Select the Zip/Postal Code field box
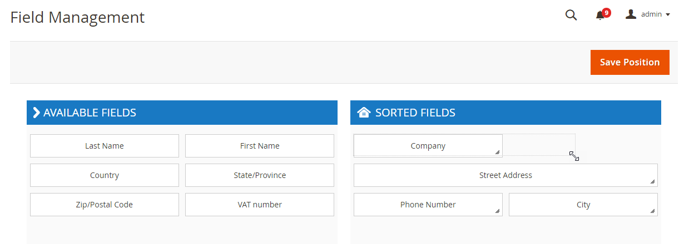684x244 pixels. [x=105, y=205]
